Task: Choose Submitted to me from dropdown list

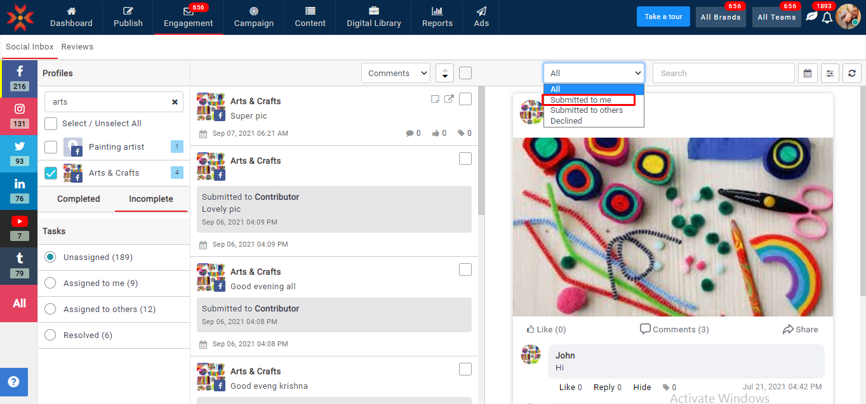Action: (581, 100)
